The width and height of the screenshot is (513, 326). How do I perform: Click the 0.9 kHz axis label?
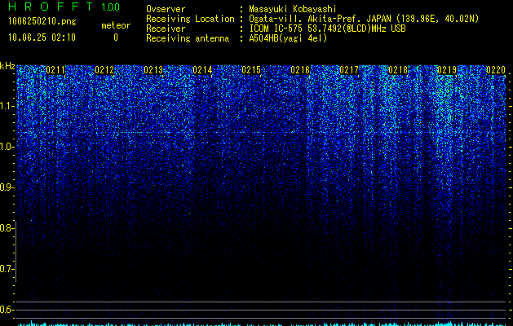click(x=7, y=187)
